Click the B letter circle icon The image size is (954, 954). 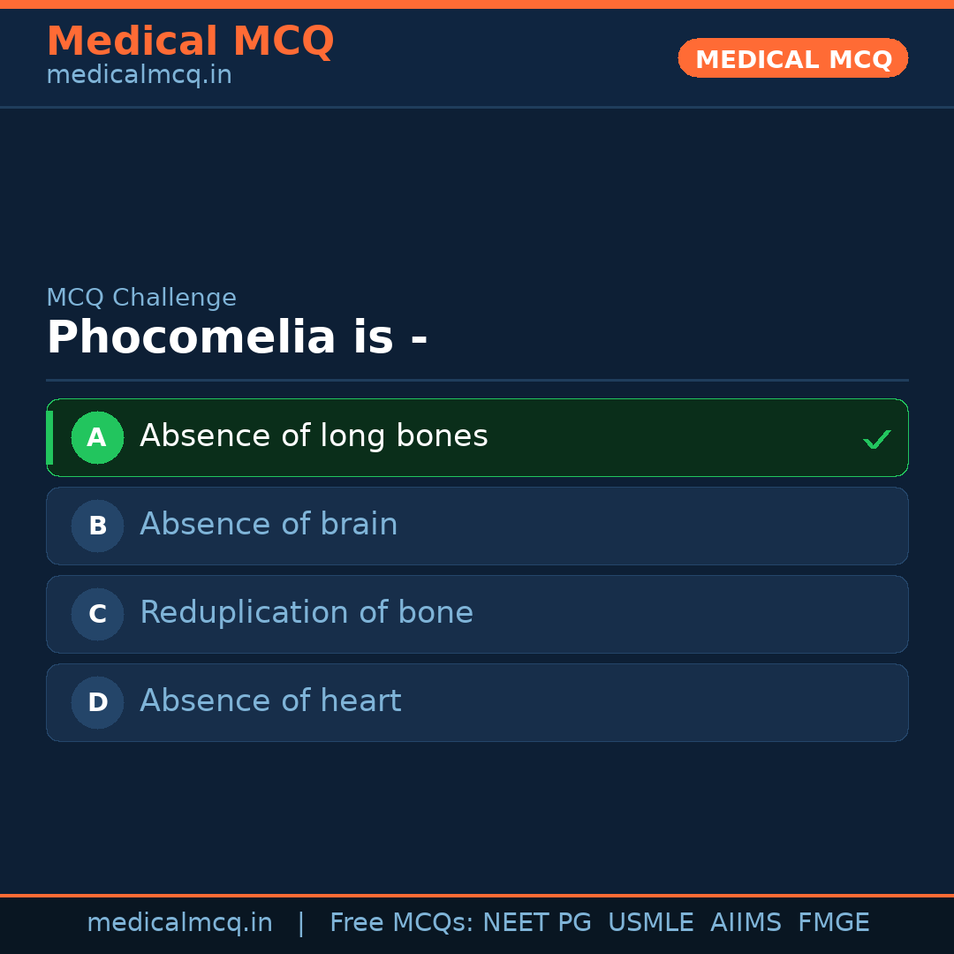[x=97, y=526]
